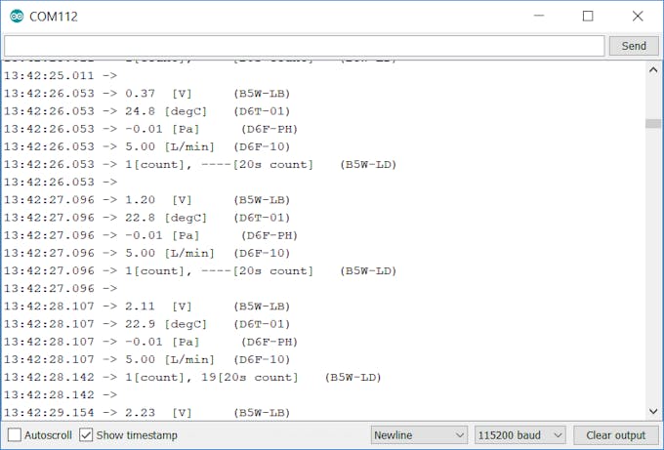The image size is (664, 450).
Task: Enable the Autoscroll checkbox
Action: coord(15,434)
